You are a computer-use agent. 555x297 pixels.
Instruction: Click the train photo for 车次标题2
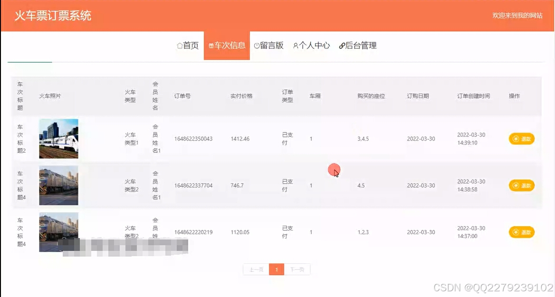[58, 139]
